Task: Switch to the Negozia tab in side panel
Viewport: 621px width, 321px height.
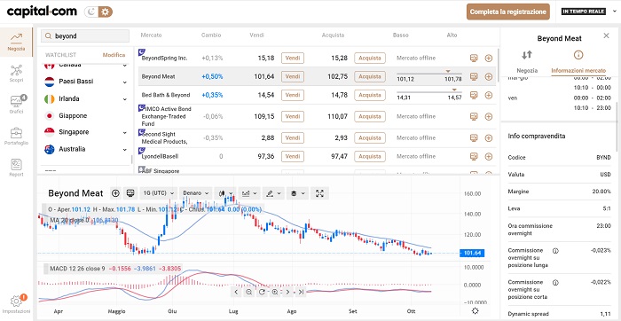Action: [x=527, y=62]
